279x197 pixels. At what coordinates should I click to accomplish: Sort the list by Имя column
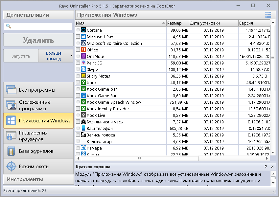click(121, 23)
